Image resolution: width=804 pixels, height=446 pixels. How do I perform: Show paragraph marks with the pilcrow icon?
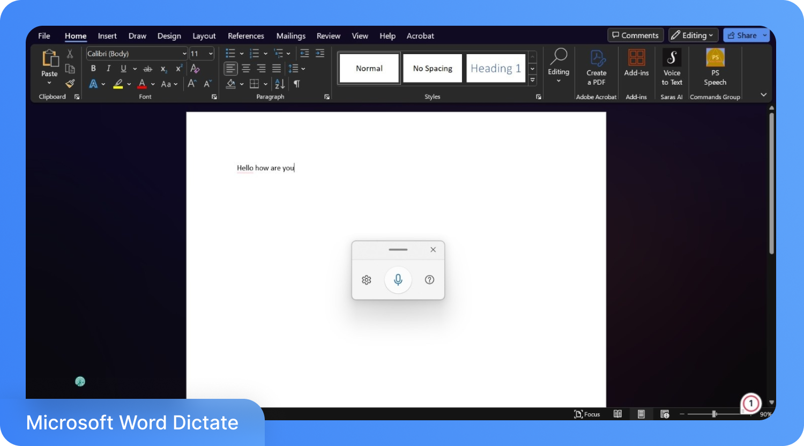point(296,84)
